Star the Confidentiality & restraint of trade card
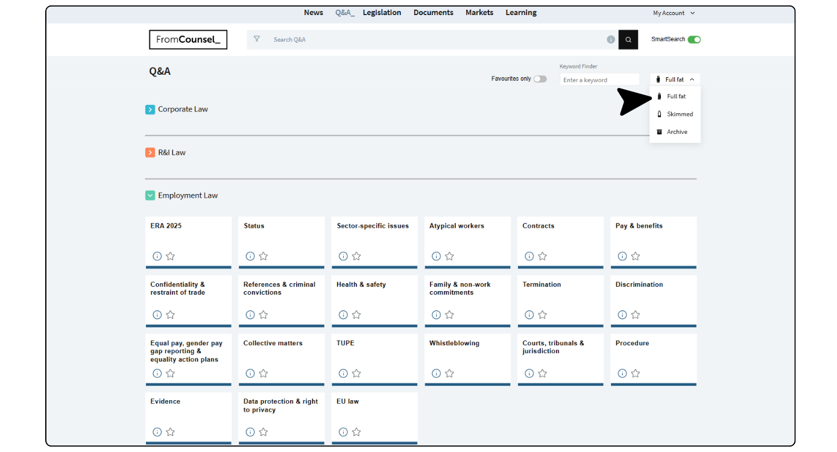The image size is (837, 452). 171,315
